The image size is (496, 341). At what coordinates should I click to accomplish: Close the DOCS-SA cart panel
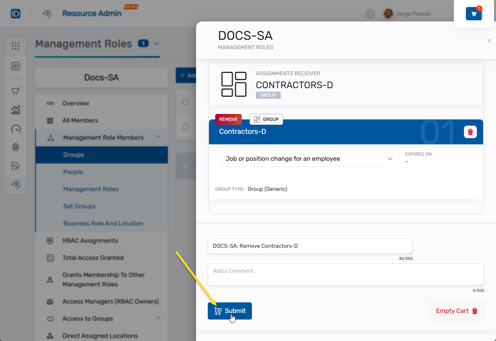click(x=489, y=41)
